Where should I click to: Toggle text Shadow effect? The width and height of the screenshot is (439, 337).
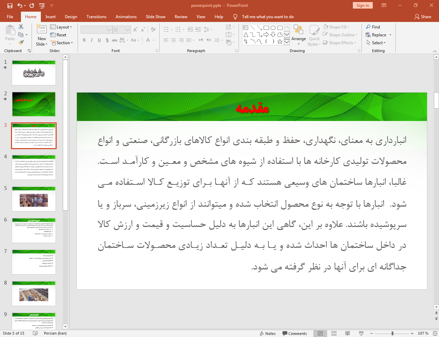click(x=107, y=40)
